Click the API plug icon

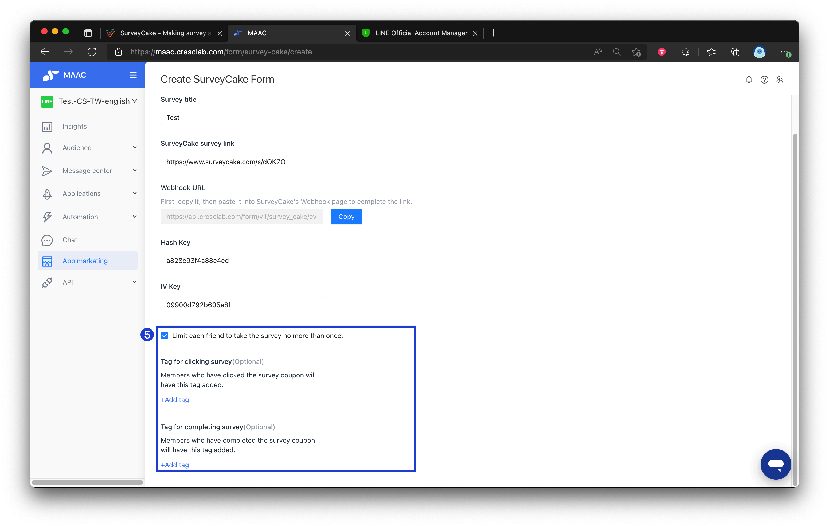coord(47,282)
